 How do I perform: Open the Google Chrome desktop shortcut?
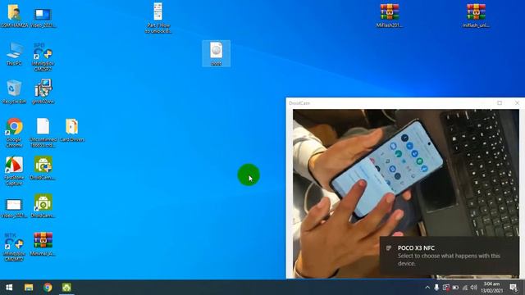(14, 133)
